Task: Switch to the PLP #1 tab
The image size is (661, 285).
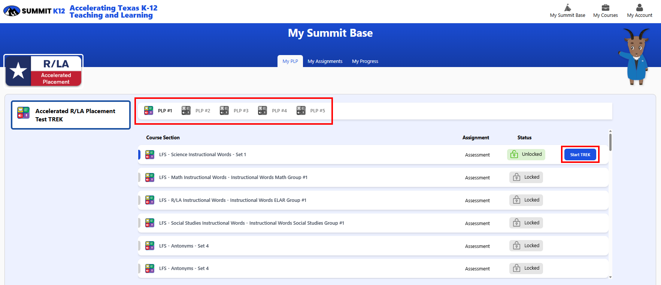Action: 158,110
